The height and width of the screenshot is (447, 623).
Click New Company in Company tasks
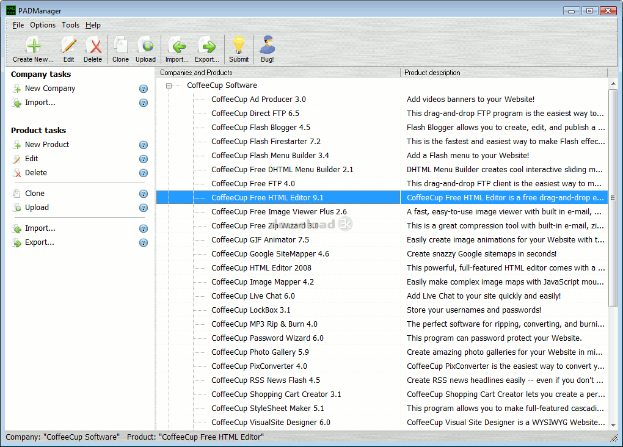point(50,88)
